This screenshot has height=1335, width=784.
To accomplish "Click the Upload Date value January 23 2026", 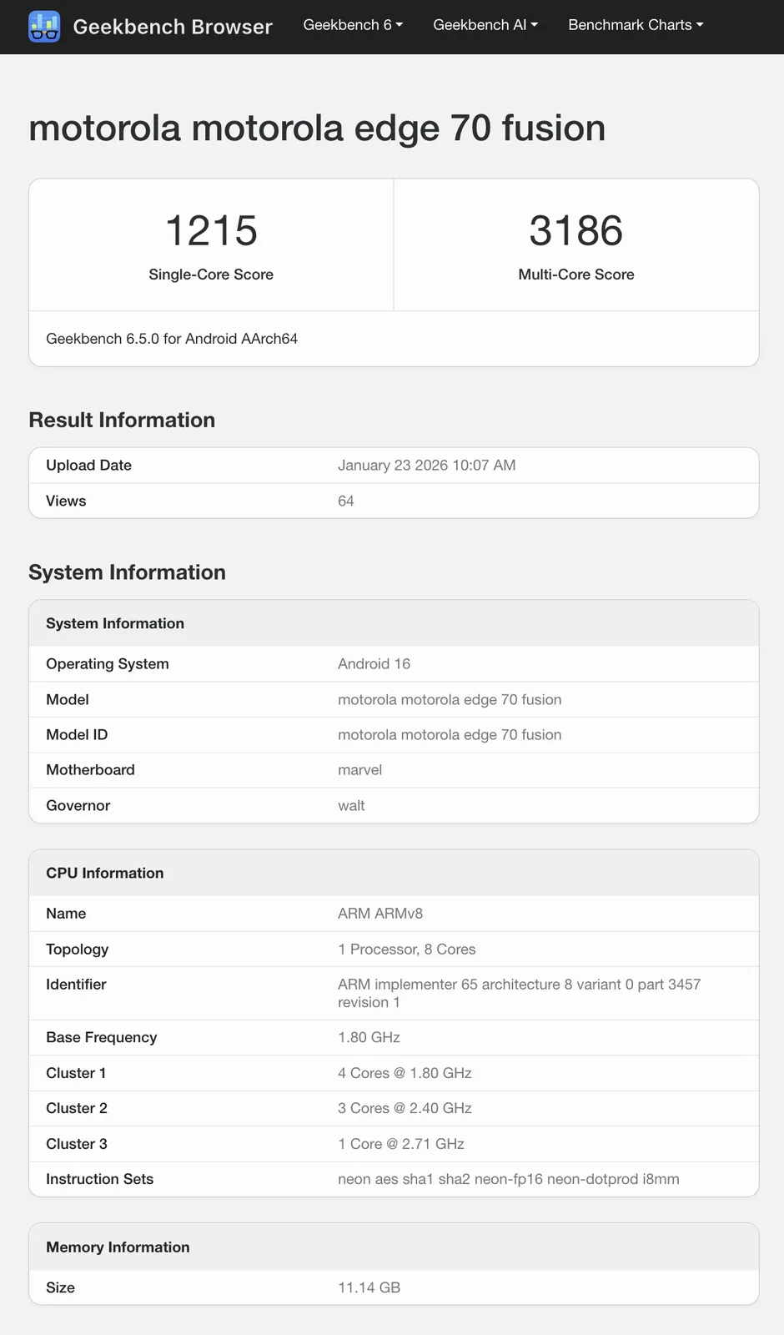I will pyautogui.click(x=426, y=466).
